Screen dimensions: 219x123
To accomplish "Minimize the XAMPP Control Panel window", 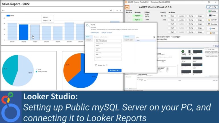I will click(202, 2).
